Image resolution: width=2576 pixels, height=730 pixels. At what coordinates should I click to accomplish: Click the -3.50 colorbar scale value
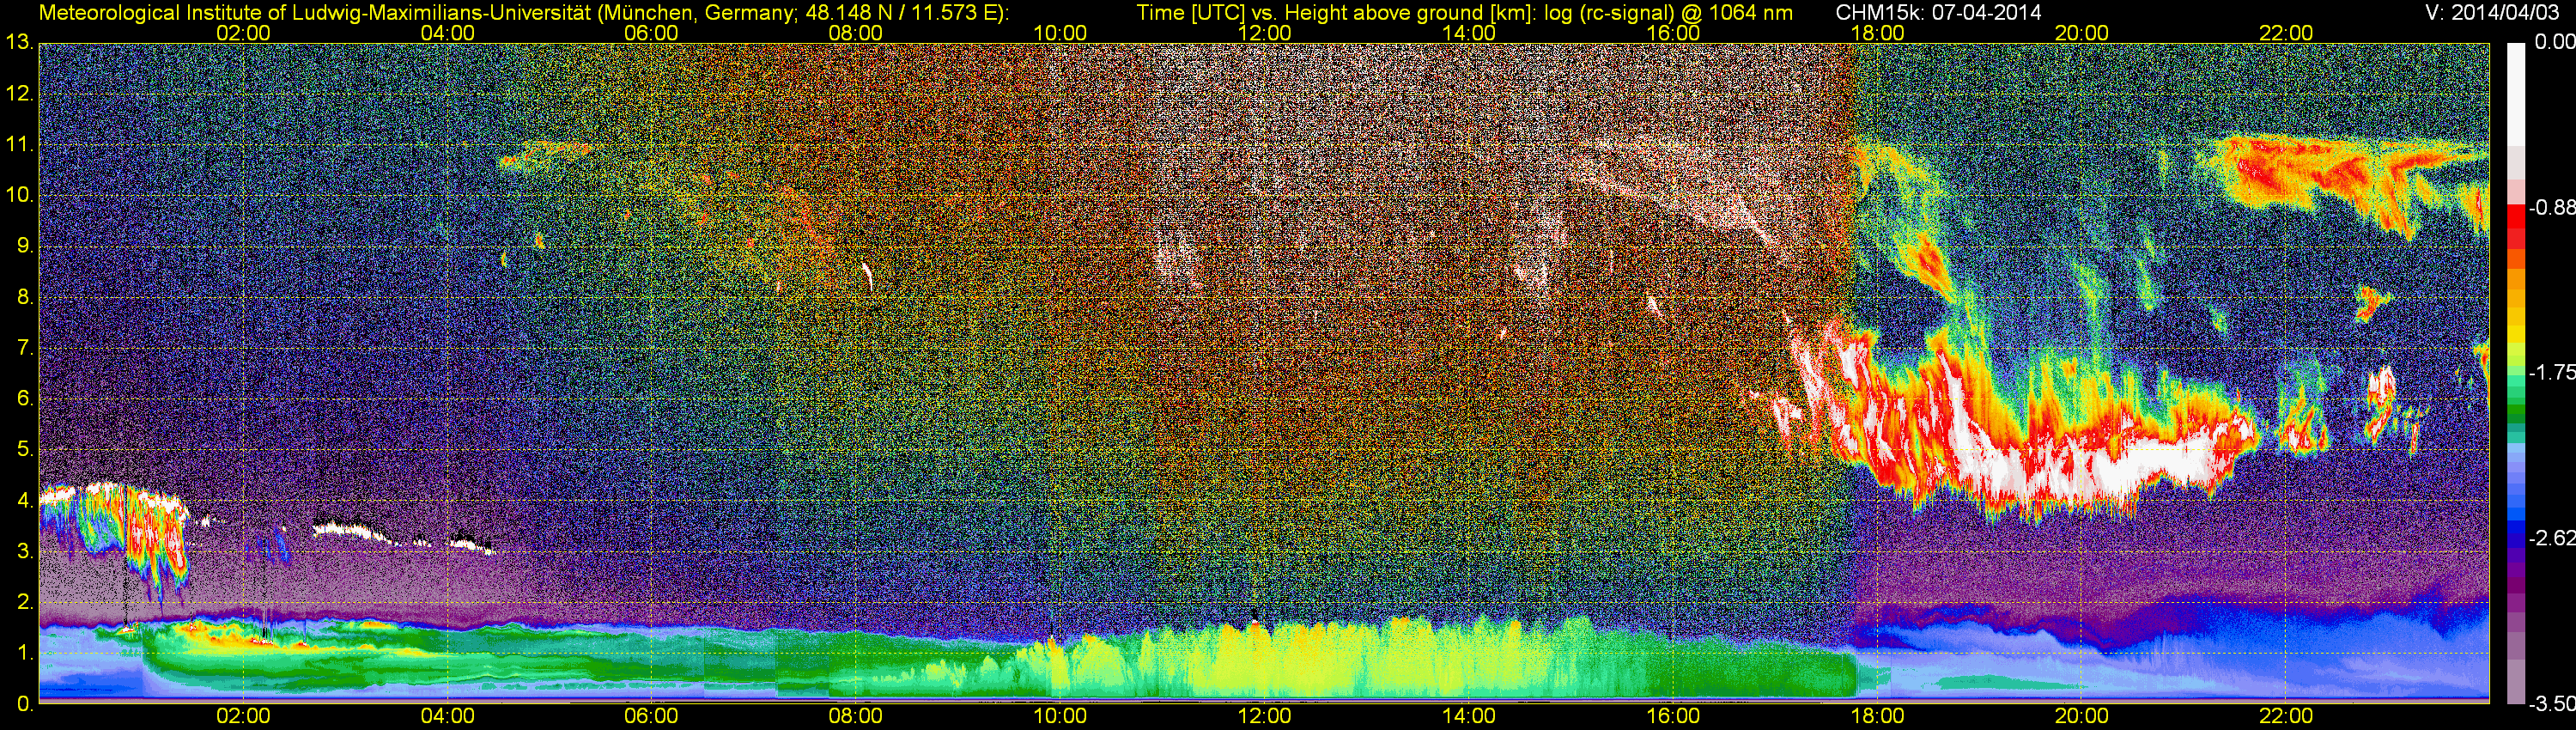pos(2551,704)
